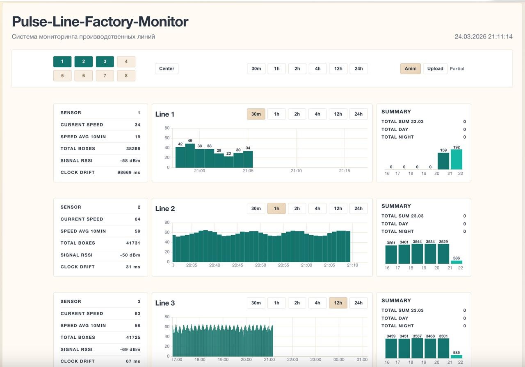This screenshot has height=367, width=525.
Task: Enable sensor 7
Action: click(x=105, y=76)
